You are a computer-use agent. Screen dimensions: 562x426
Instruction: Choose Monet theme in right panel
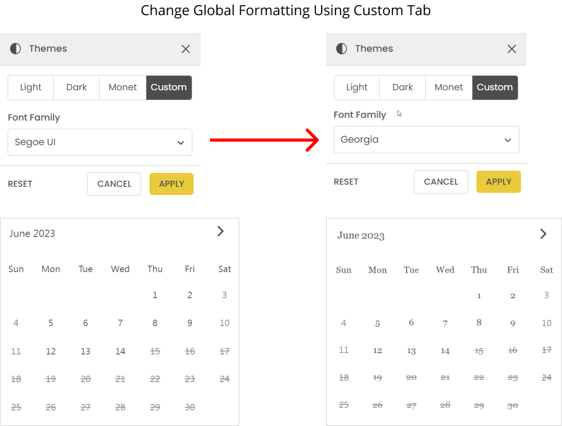coord(448,88)
